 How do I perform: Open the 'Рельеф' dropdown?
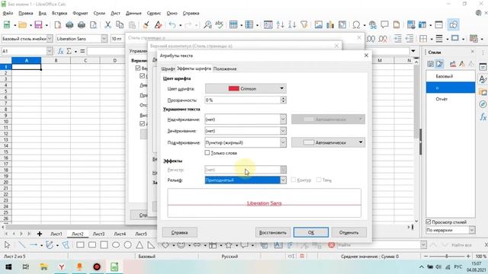[246, 180]
